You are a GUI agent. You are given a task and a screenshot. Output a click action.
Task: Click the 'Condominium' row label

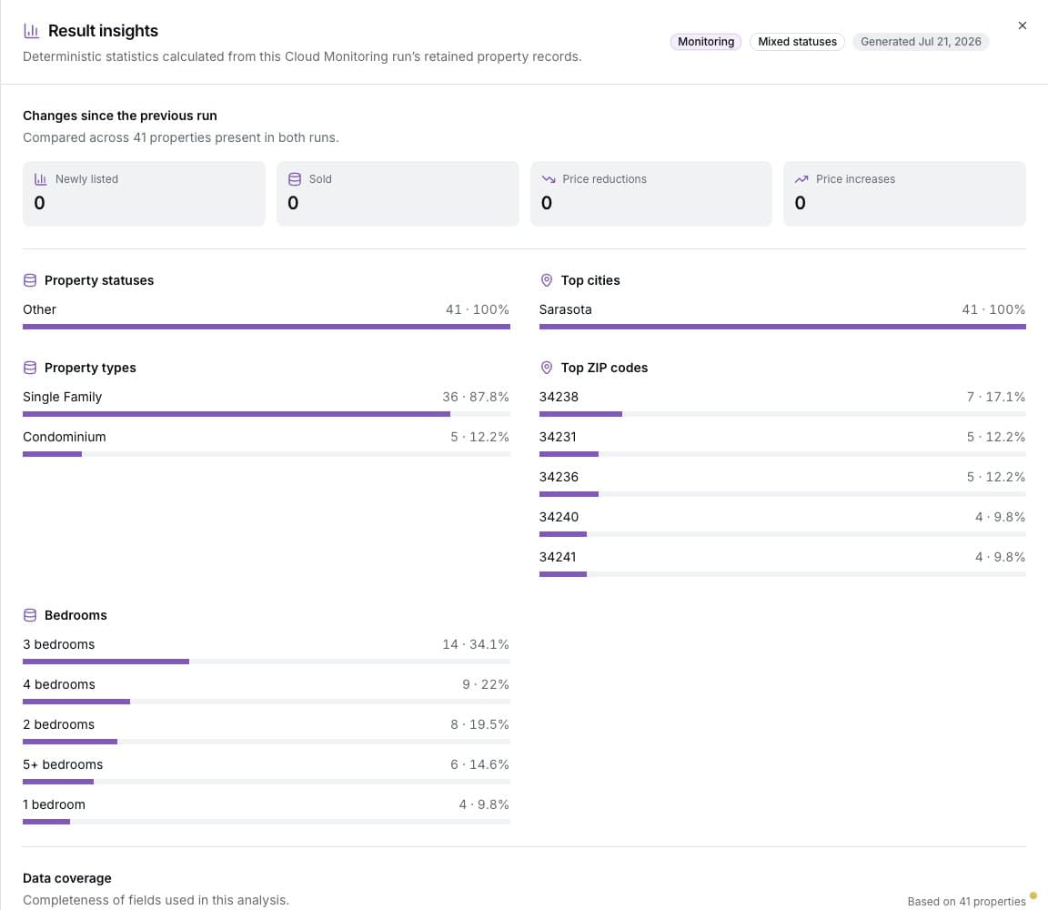[x=65, y=437]
